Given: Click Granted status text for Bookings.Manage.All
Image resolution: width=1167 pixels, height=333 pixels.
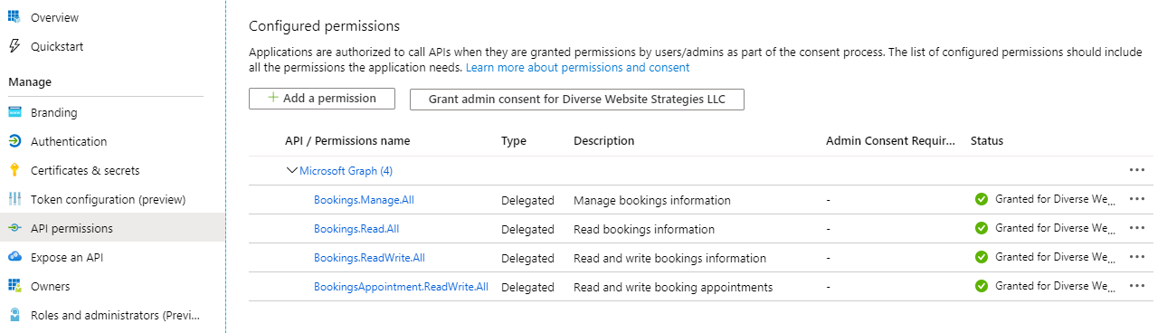Looking at the screenshot, I should click(x=1056, y=199).
